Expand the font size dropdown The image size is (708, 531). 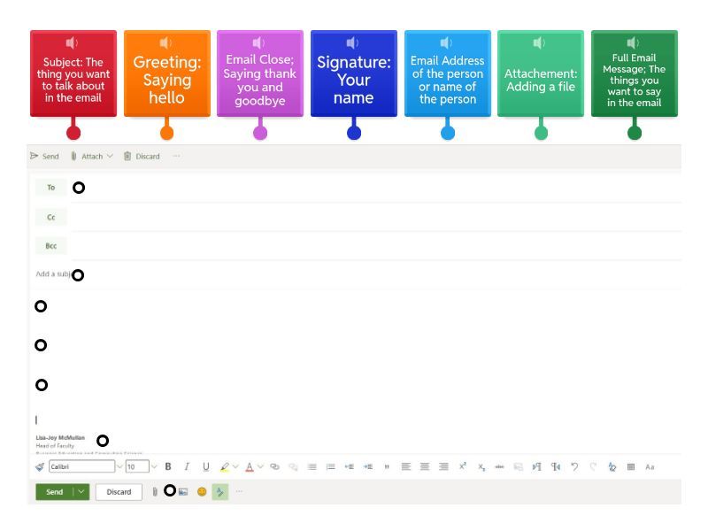[x=154, y=466]
